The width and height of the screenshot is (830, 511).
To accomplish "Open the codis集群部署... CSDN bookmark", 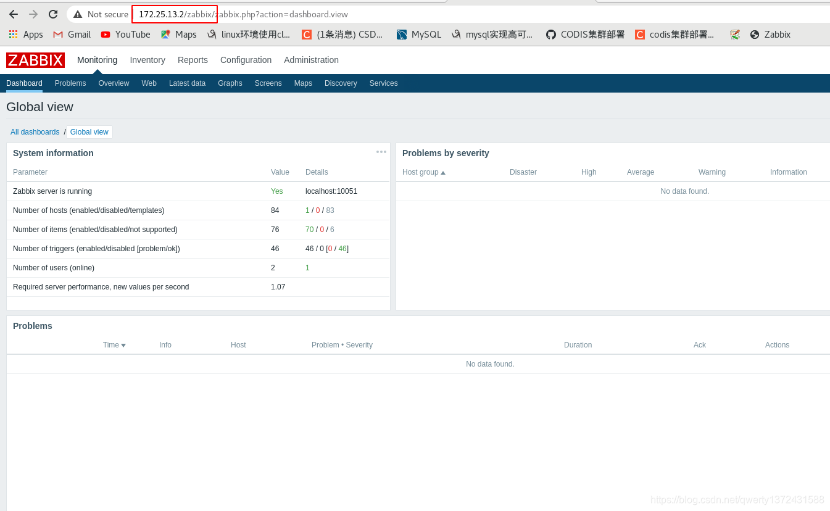I will point(674,35).
